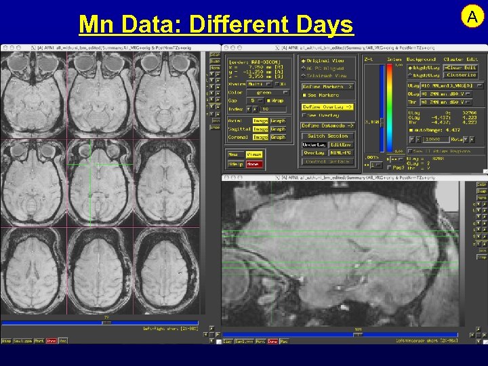
Task: Click up arrowpad button in axial viewer
Action: pyautogui.click(x=211, y=328)
